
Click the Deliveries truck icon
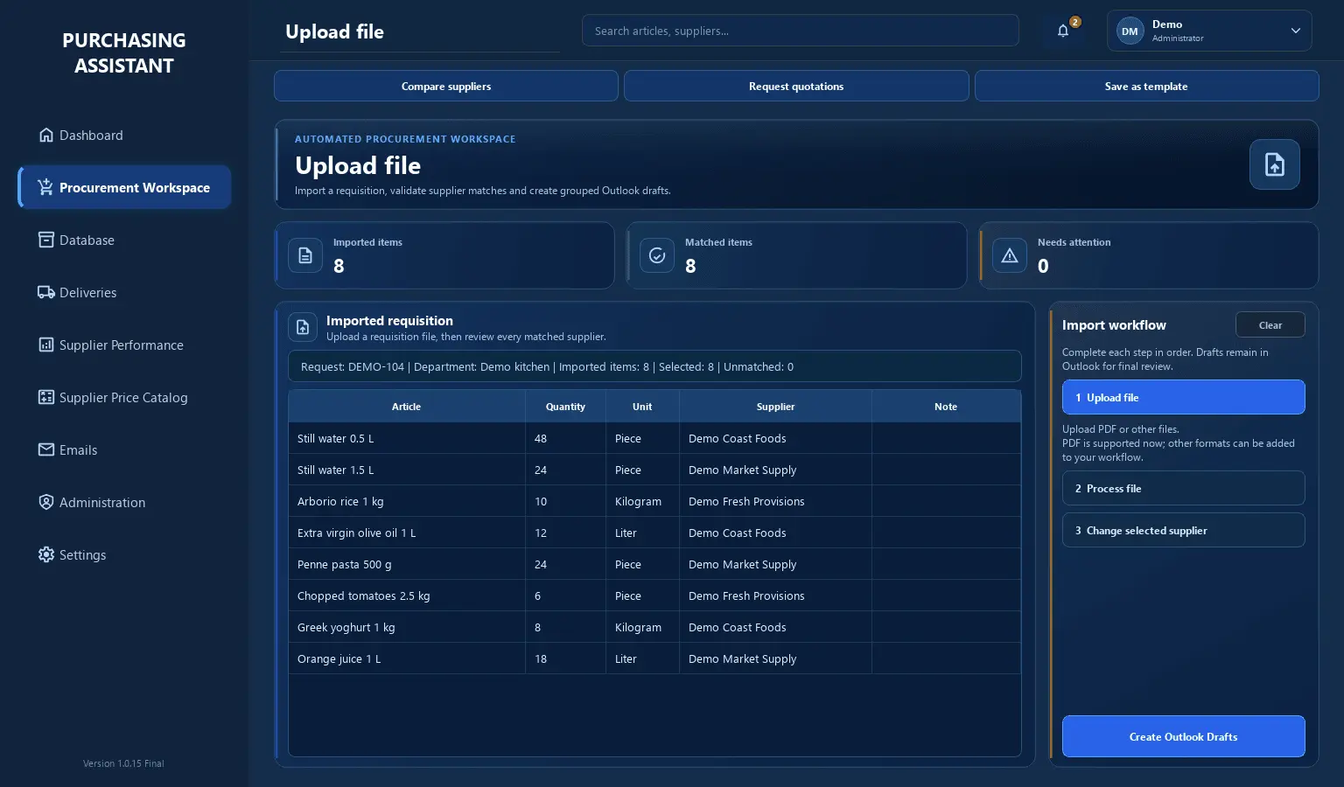click(x=46, y=292)
